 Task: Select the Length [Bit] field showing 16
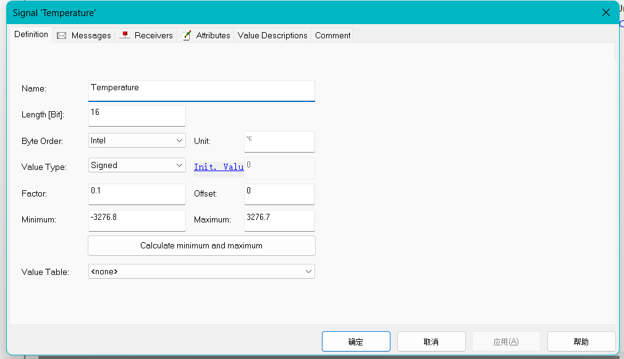(137, 116)
